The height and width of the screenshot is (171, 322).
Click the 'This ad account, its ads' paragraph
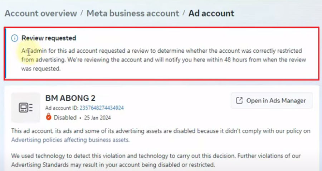tap(161, 135)
